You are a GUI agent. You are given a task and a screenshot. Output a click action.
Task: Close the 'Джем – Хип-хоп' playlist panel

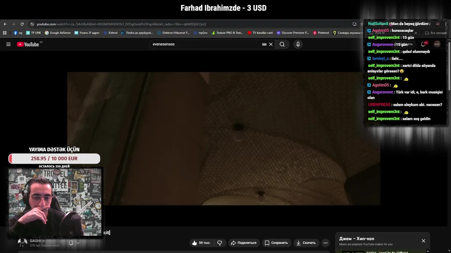[x=424, y=241]
